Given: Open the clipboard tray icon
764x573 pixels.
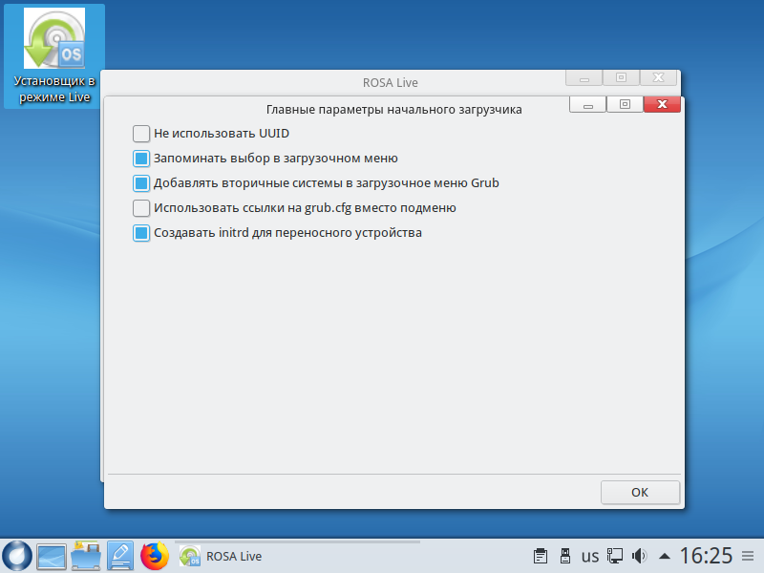Looking at the screenshot, I should coord(540,556).
